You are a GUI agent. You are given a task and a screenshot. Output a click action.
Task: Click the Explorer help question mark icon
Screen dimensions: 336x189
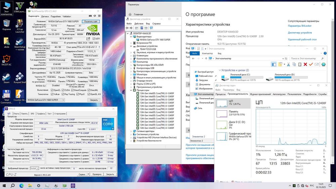point(325,53)
